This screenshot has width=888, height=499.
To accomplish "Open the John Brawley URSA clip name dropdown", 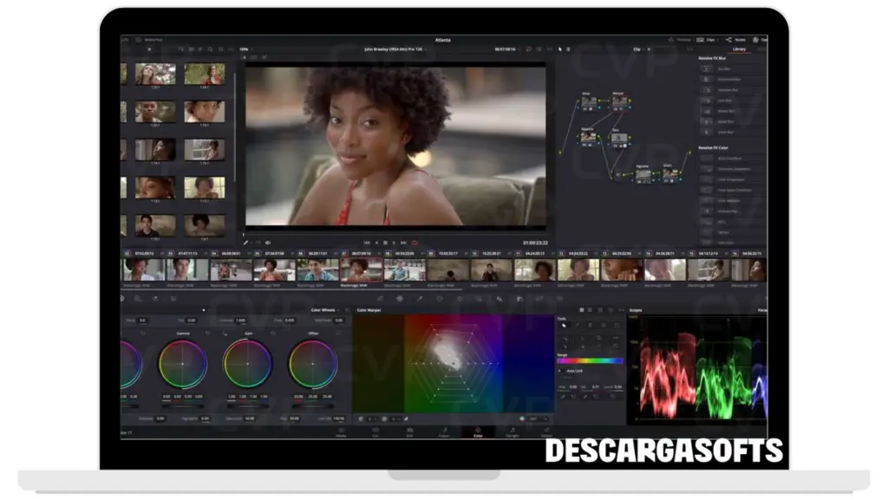I will click(395, 49).
